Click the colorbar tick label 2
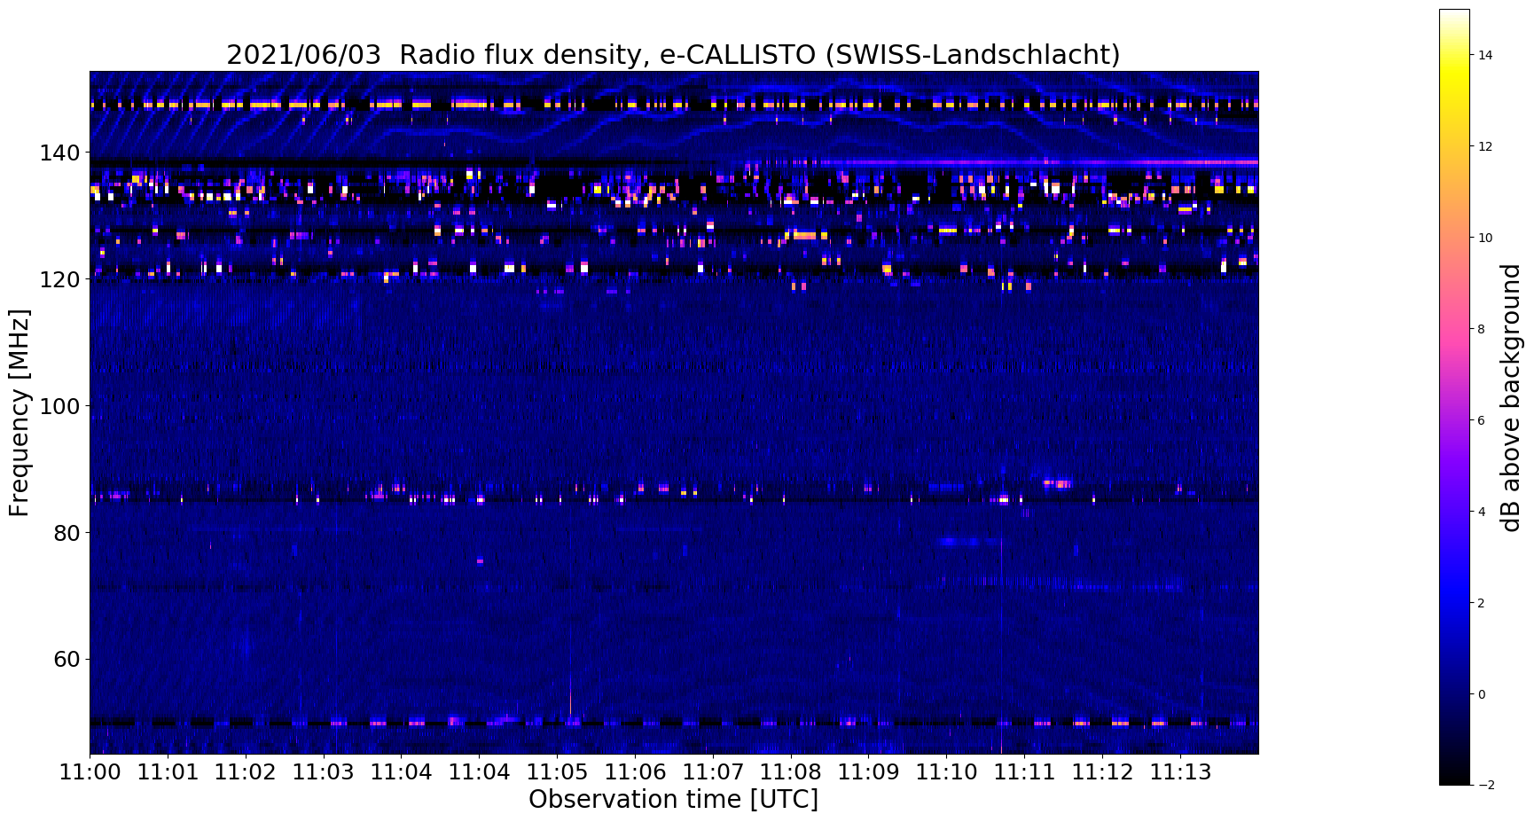The width and height of the screenshot is (1534, 822). [x=1482, y=603]
